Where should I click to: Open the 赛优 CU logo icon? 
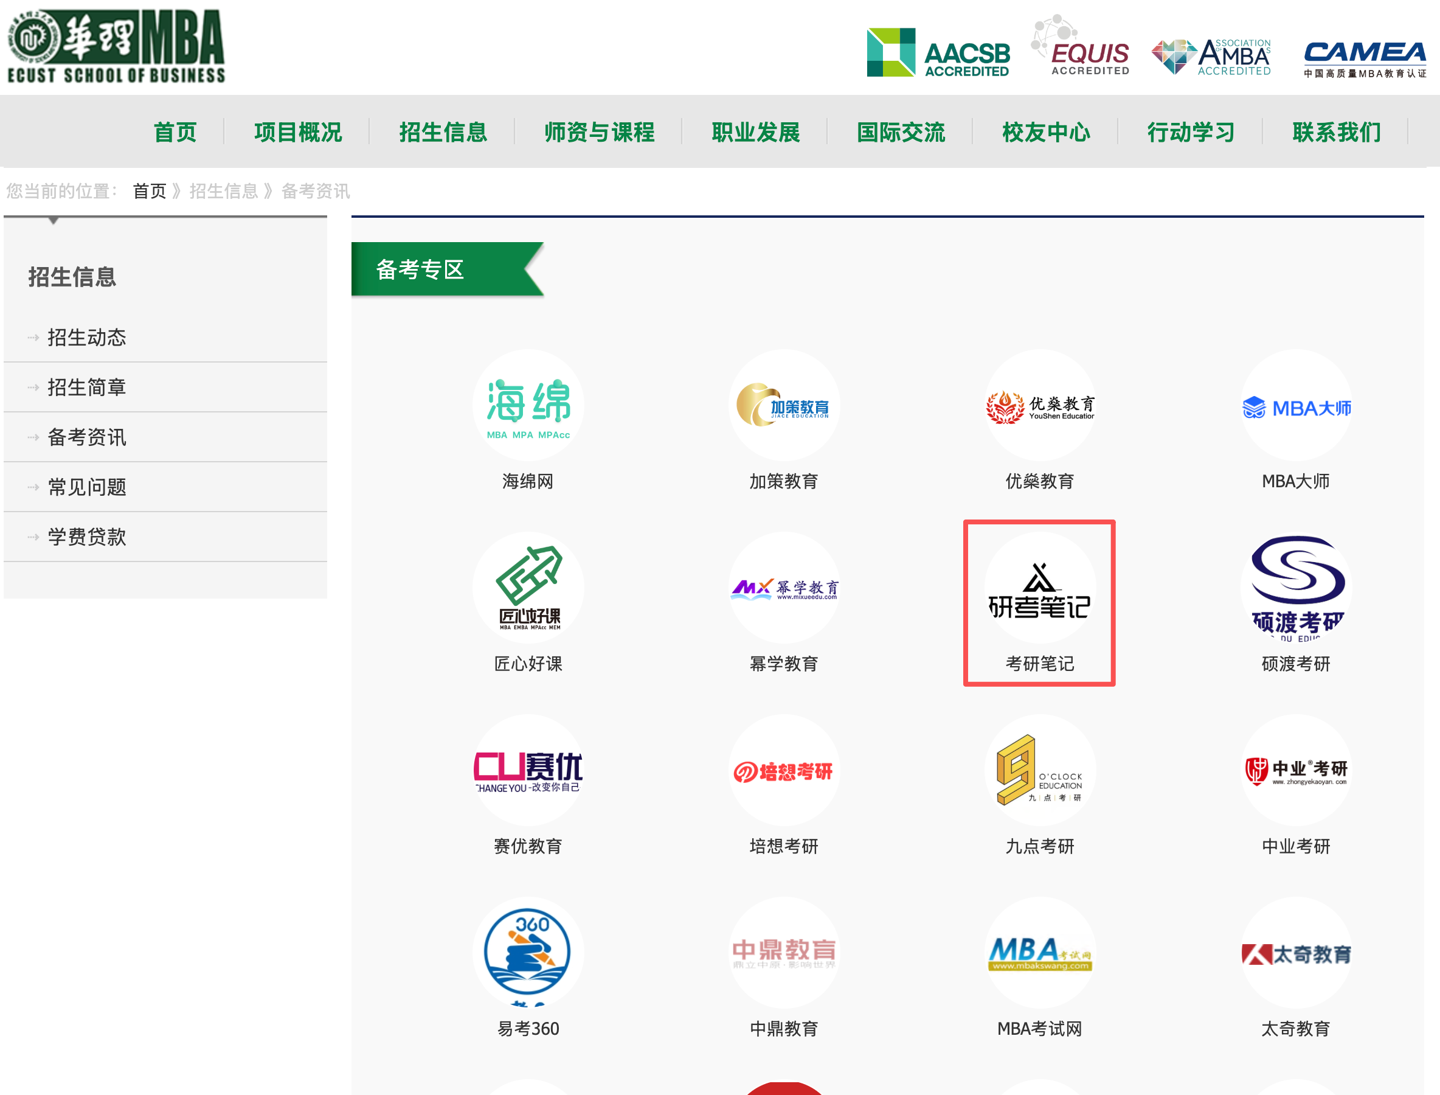(x=528, y=770)
